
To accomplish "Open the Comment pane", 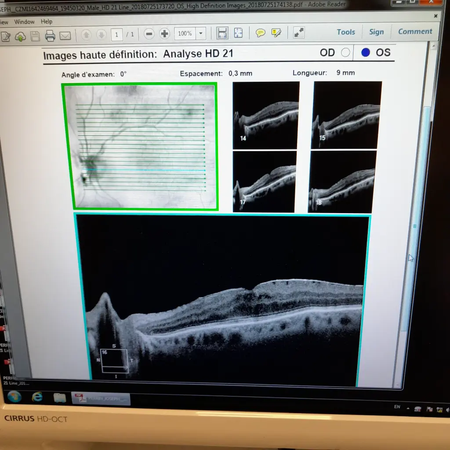I will tap(415, 31).
